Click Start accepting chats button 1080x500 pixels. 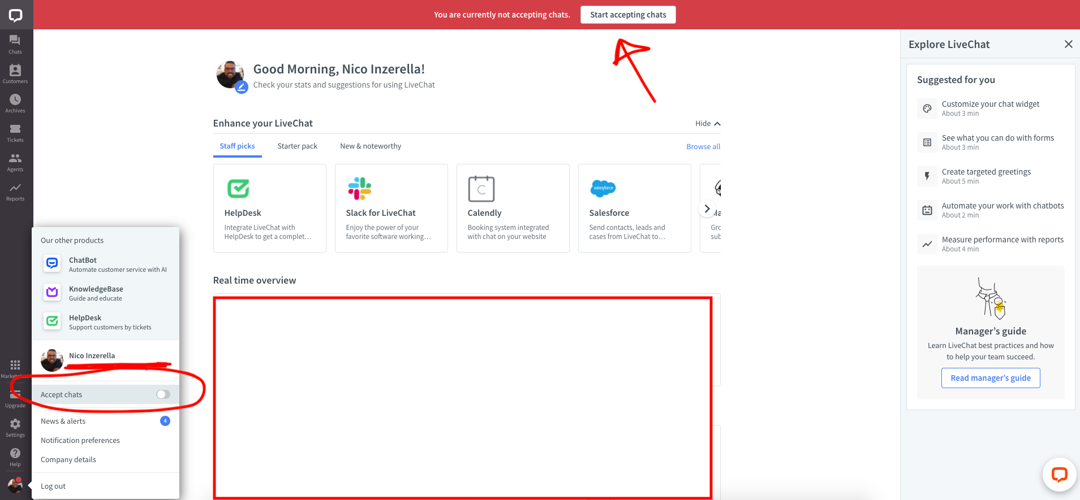pyautogui.click(x=628, y=15)
